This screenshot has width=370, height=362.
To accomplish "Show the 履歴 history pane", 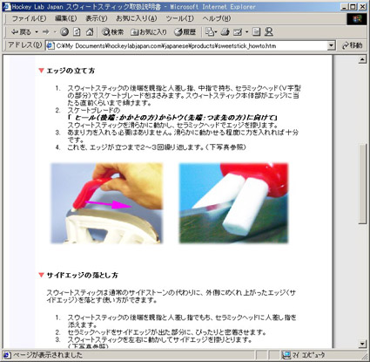I will pos(185,32).
